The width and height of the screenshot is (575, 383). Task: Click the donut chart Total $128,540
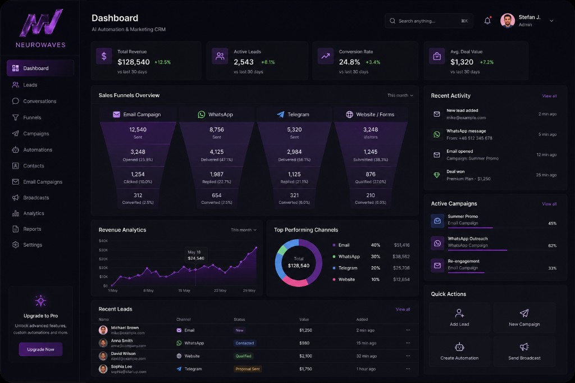coord(299,263)
